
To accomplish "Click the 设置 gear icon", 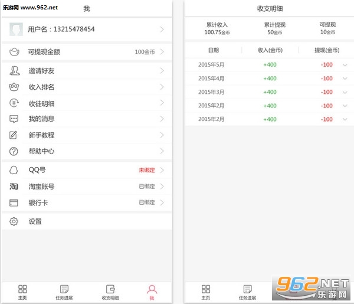I will [14, 221].
